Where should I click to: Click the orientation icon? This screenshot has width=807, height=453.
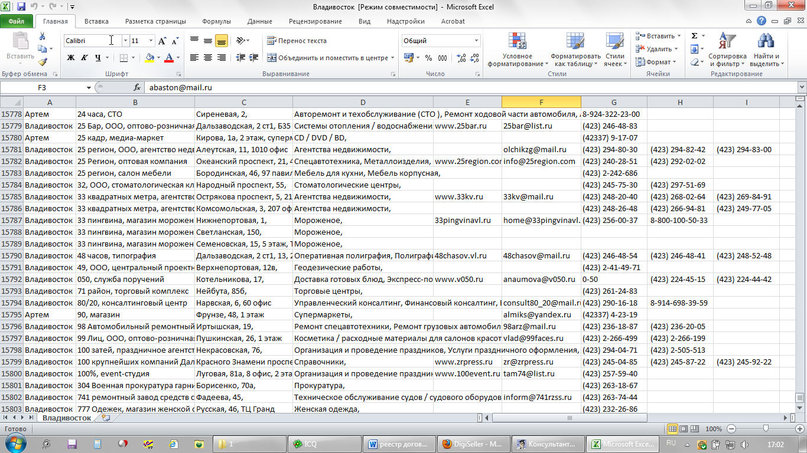click(x=242, y=41)
